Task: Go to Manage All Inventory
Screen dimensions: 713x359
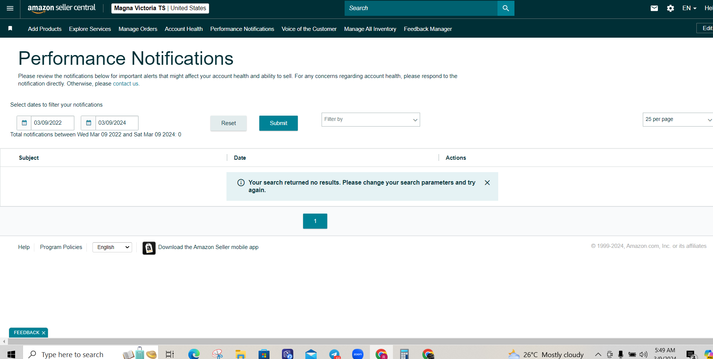Action: point(370,29)
